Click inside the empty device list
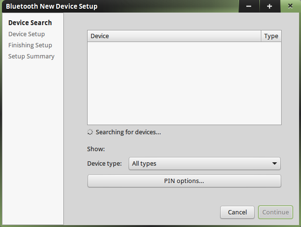This screenshot has width=301, height=227. click(x=184, y=83)
